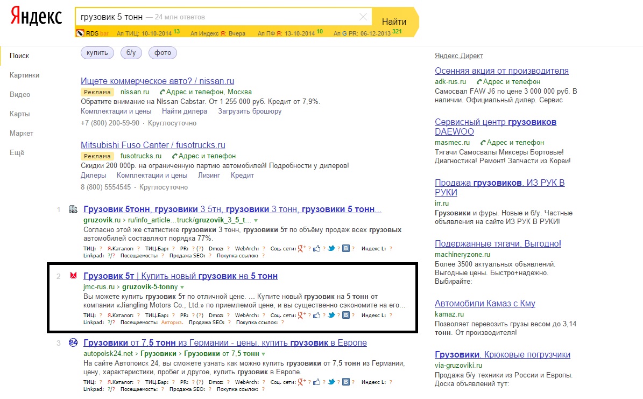Switch to Картинки search
The height and width of the screenshot is (399, 643).
tap(25, 75)
